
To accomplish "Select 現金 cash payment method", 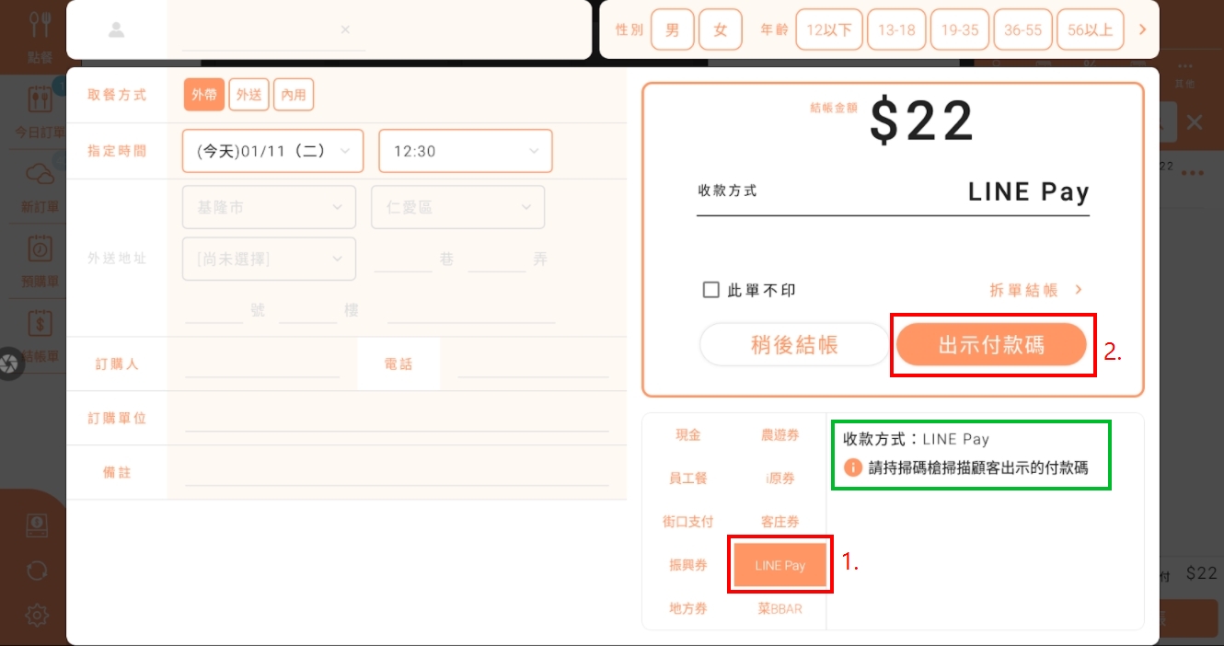I will 687,434.
